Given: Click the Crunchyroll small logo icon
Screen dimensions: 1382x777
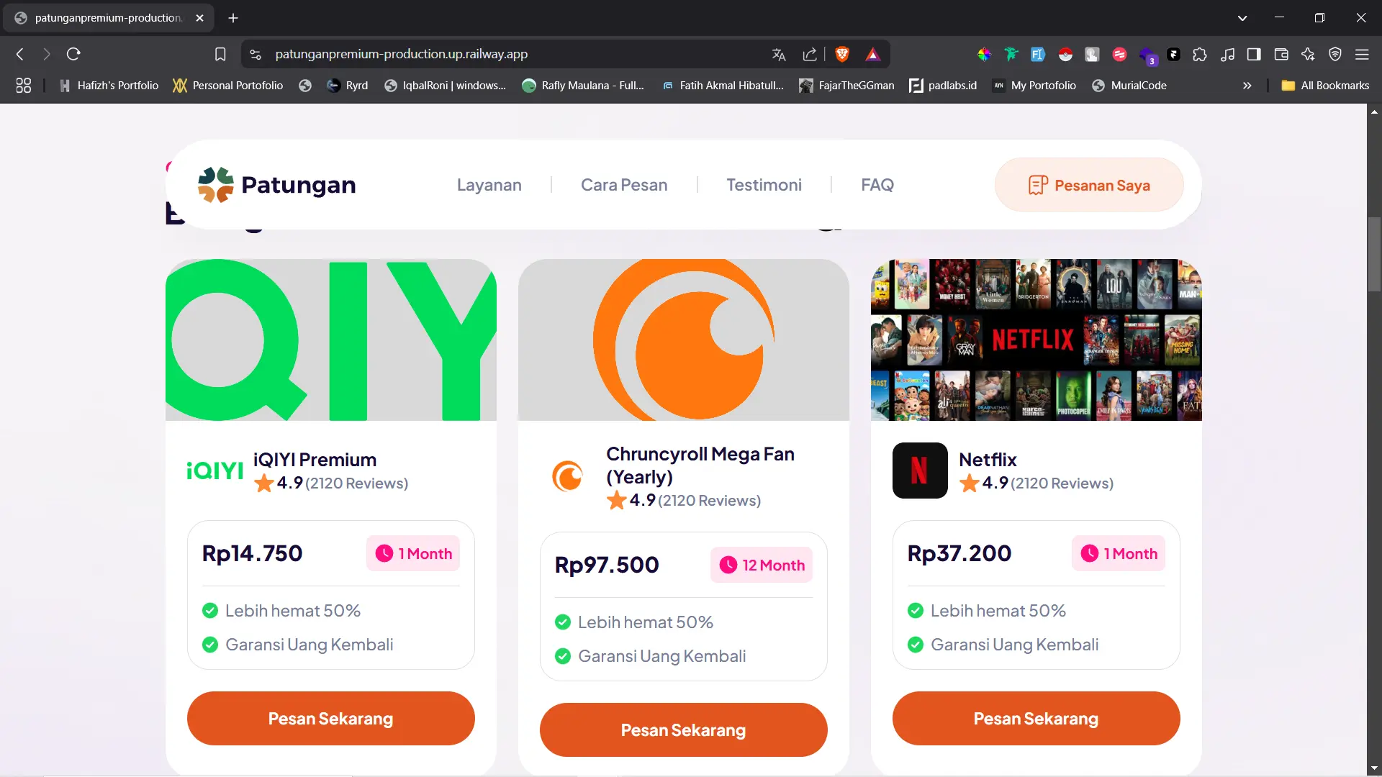Looking at the screenshot, I should coord(567,476).
